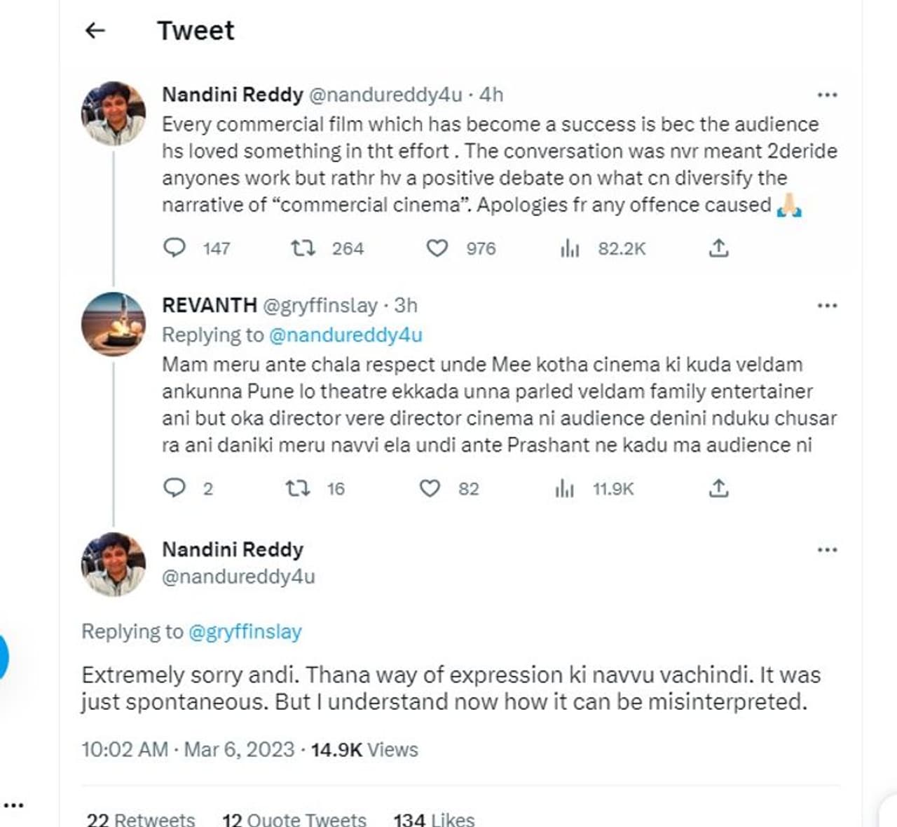Reply to Nandini Reddy's first tweet
This screenshot has height=827, width=897.
click(174, 248)
